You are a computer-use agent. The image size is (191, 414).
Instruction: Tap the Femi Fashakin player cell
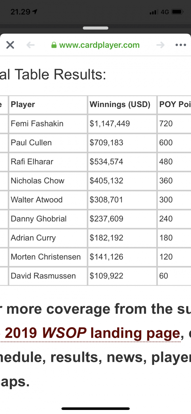point(48,124)
